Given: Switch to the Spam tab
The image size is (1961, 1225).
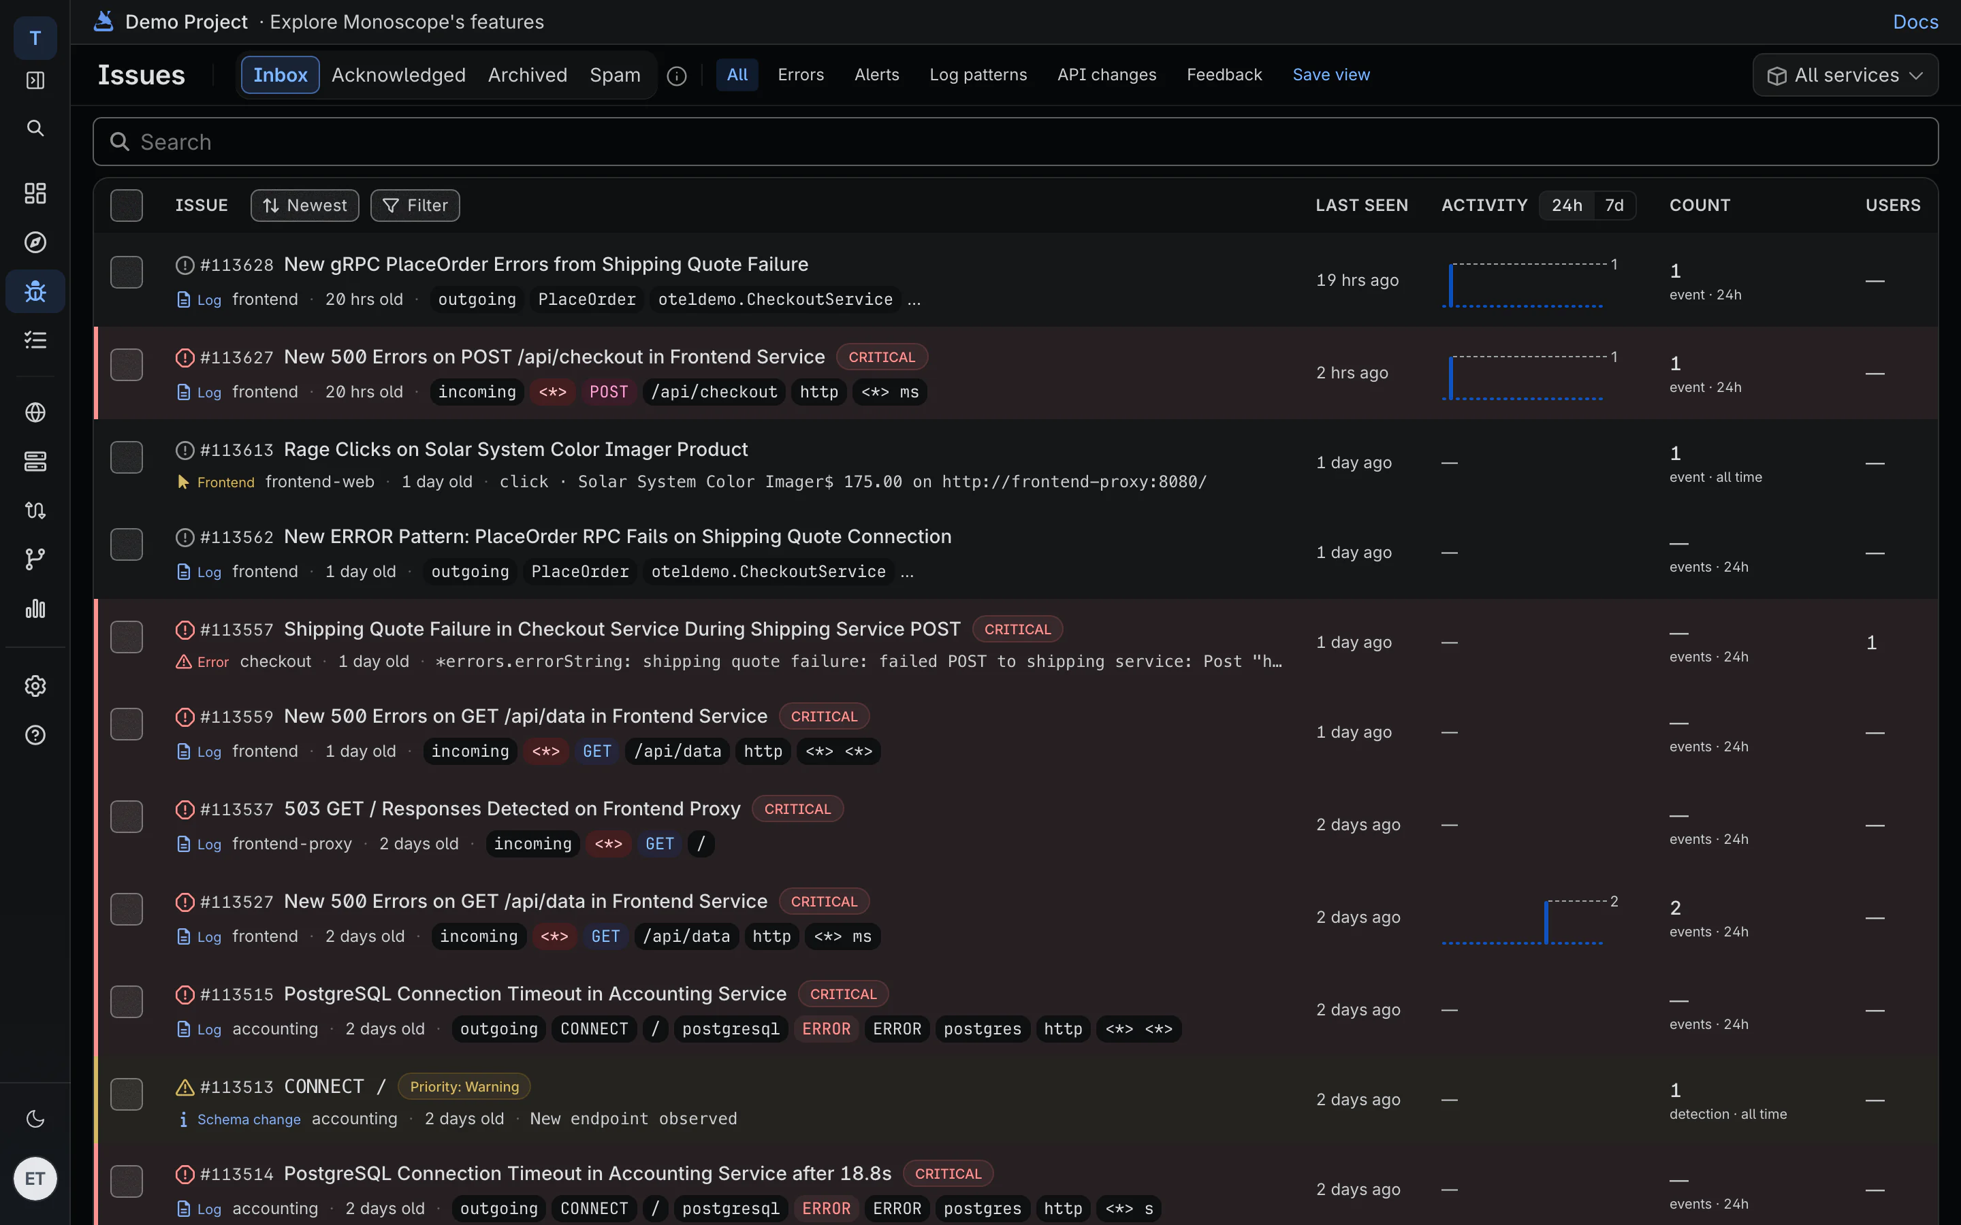Looking at the screenshot, I should [615, 75].
